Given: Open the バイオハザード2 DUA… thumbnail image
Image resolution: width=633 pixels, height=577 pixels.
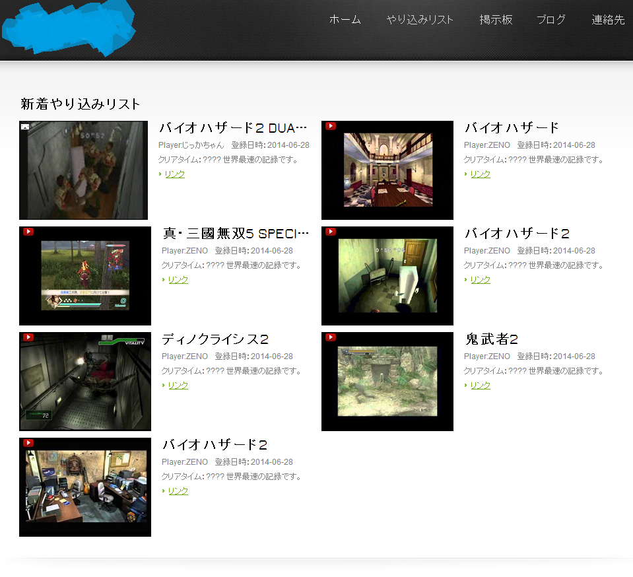Looking at the screenshot, I should tap(84, 170).
